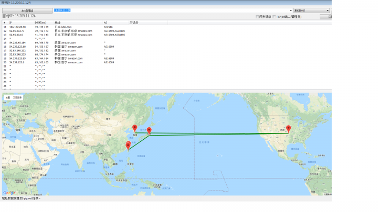Select hop row number 14
This screenshot has height=212, width=378.
pyautogui.click(x=5, y=39)
